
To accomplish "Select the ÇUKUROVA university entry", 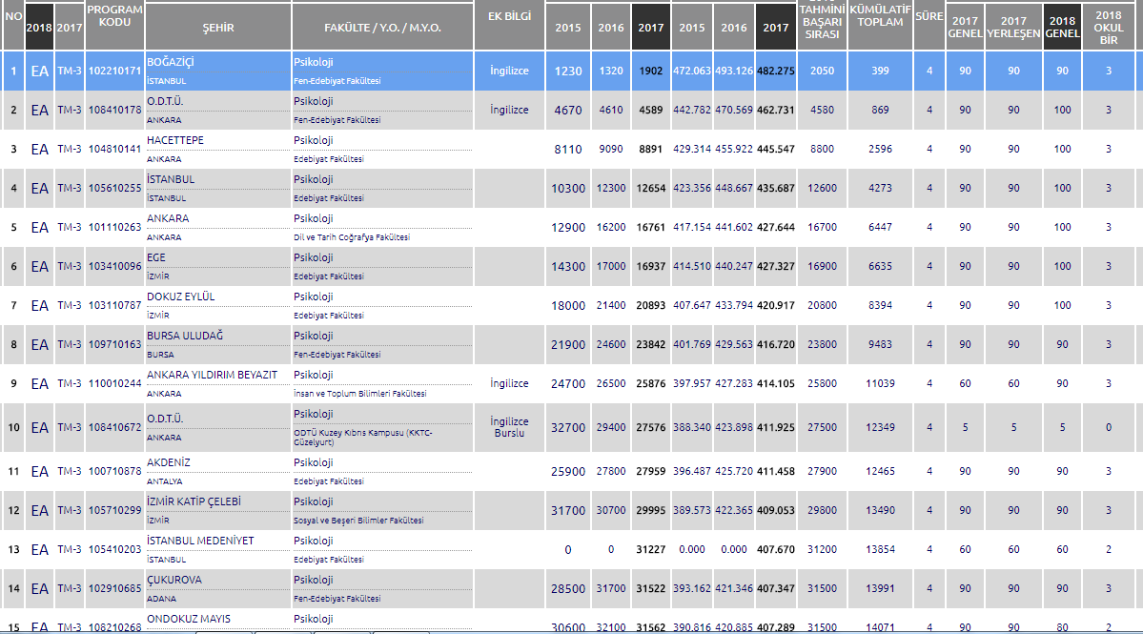I will point(174,580).
